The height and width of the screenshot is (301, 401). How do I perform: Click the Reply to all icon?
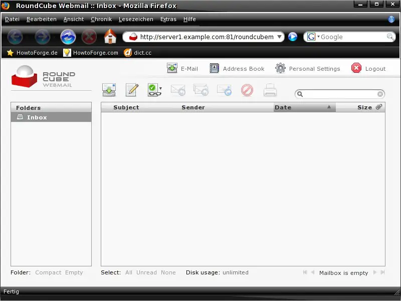click(x=201, y=90)
